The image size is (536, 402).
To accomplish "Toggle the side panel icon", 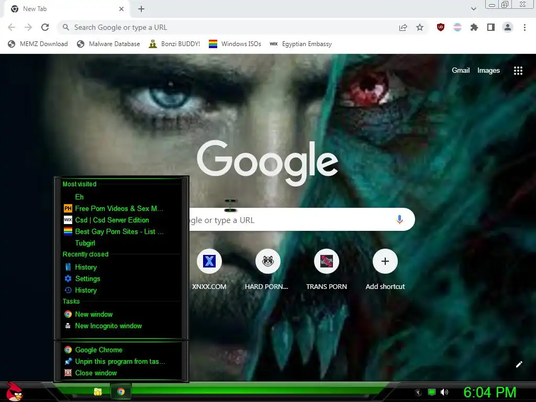I will click(491, 27).
